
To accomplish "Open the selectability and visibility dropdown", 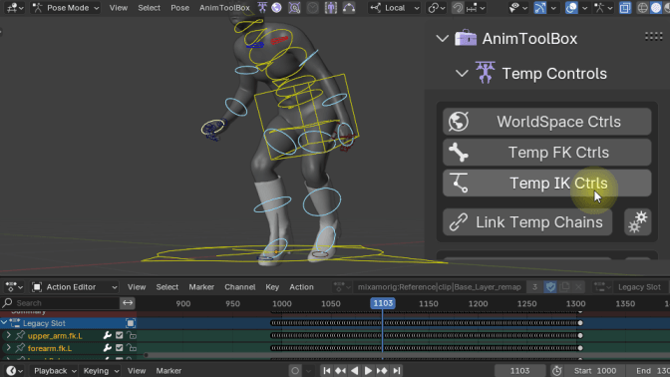I will pos(517,8).
